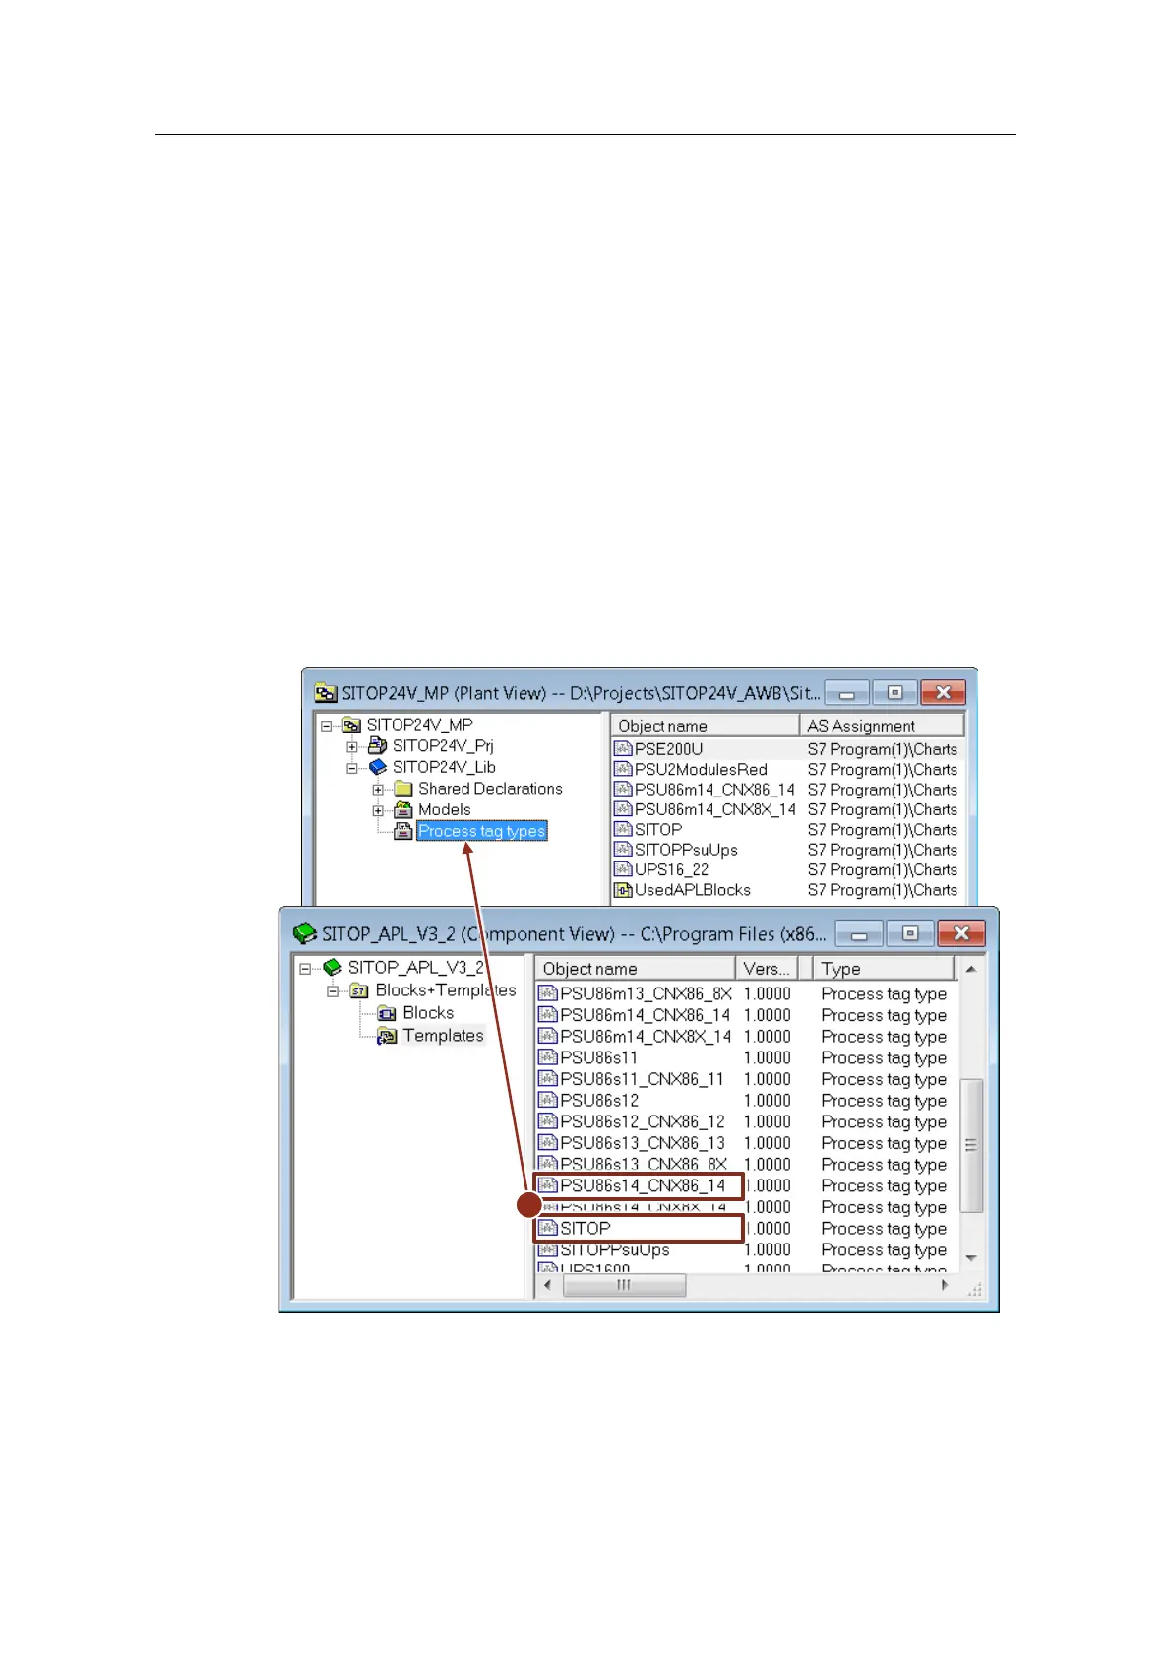Click the vertical scrollbar thumb in Component View
Screen dimensions: 1172x1658
(x=971, y=1145)
